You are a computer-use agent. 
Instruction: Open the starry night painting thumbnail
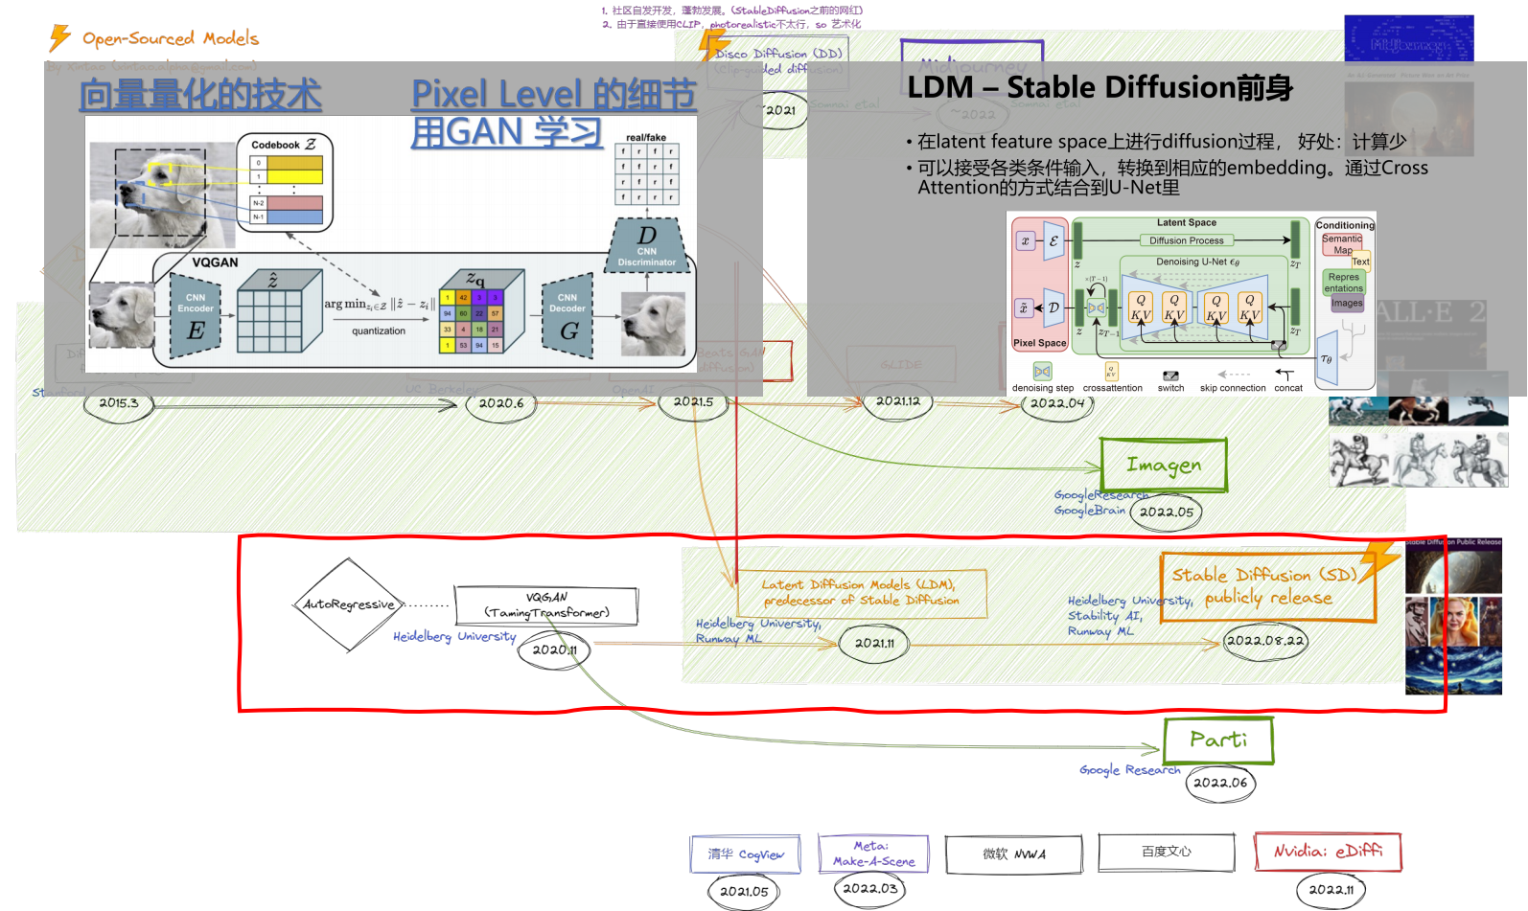click(1453, 670)
